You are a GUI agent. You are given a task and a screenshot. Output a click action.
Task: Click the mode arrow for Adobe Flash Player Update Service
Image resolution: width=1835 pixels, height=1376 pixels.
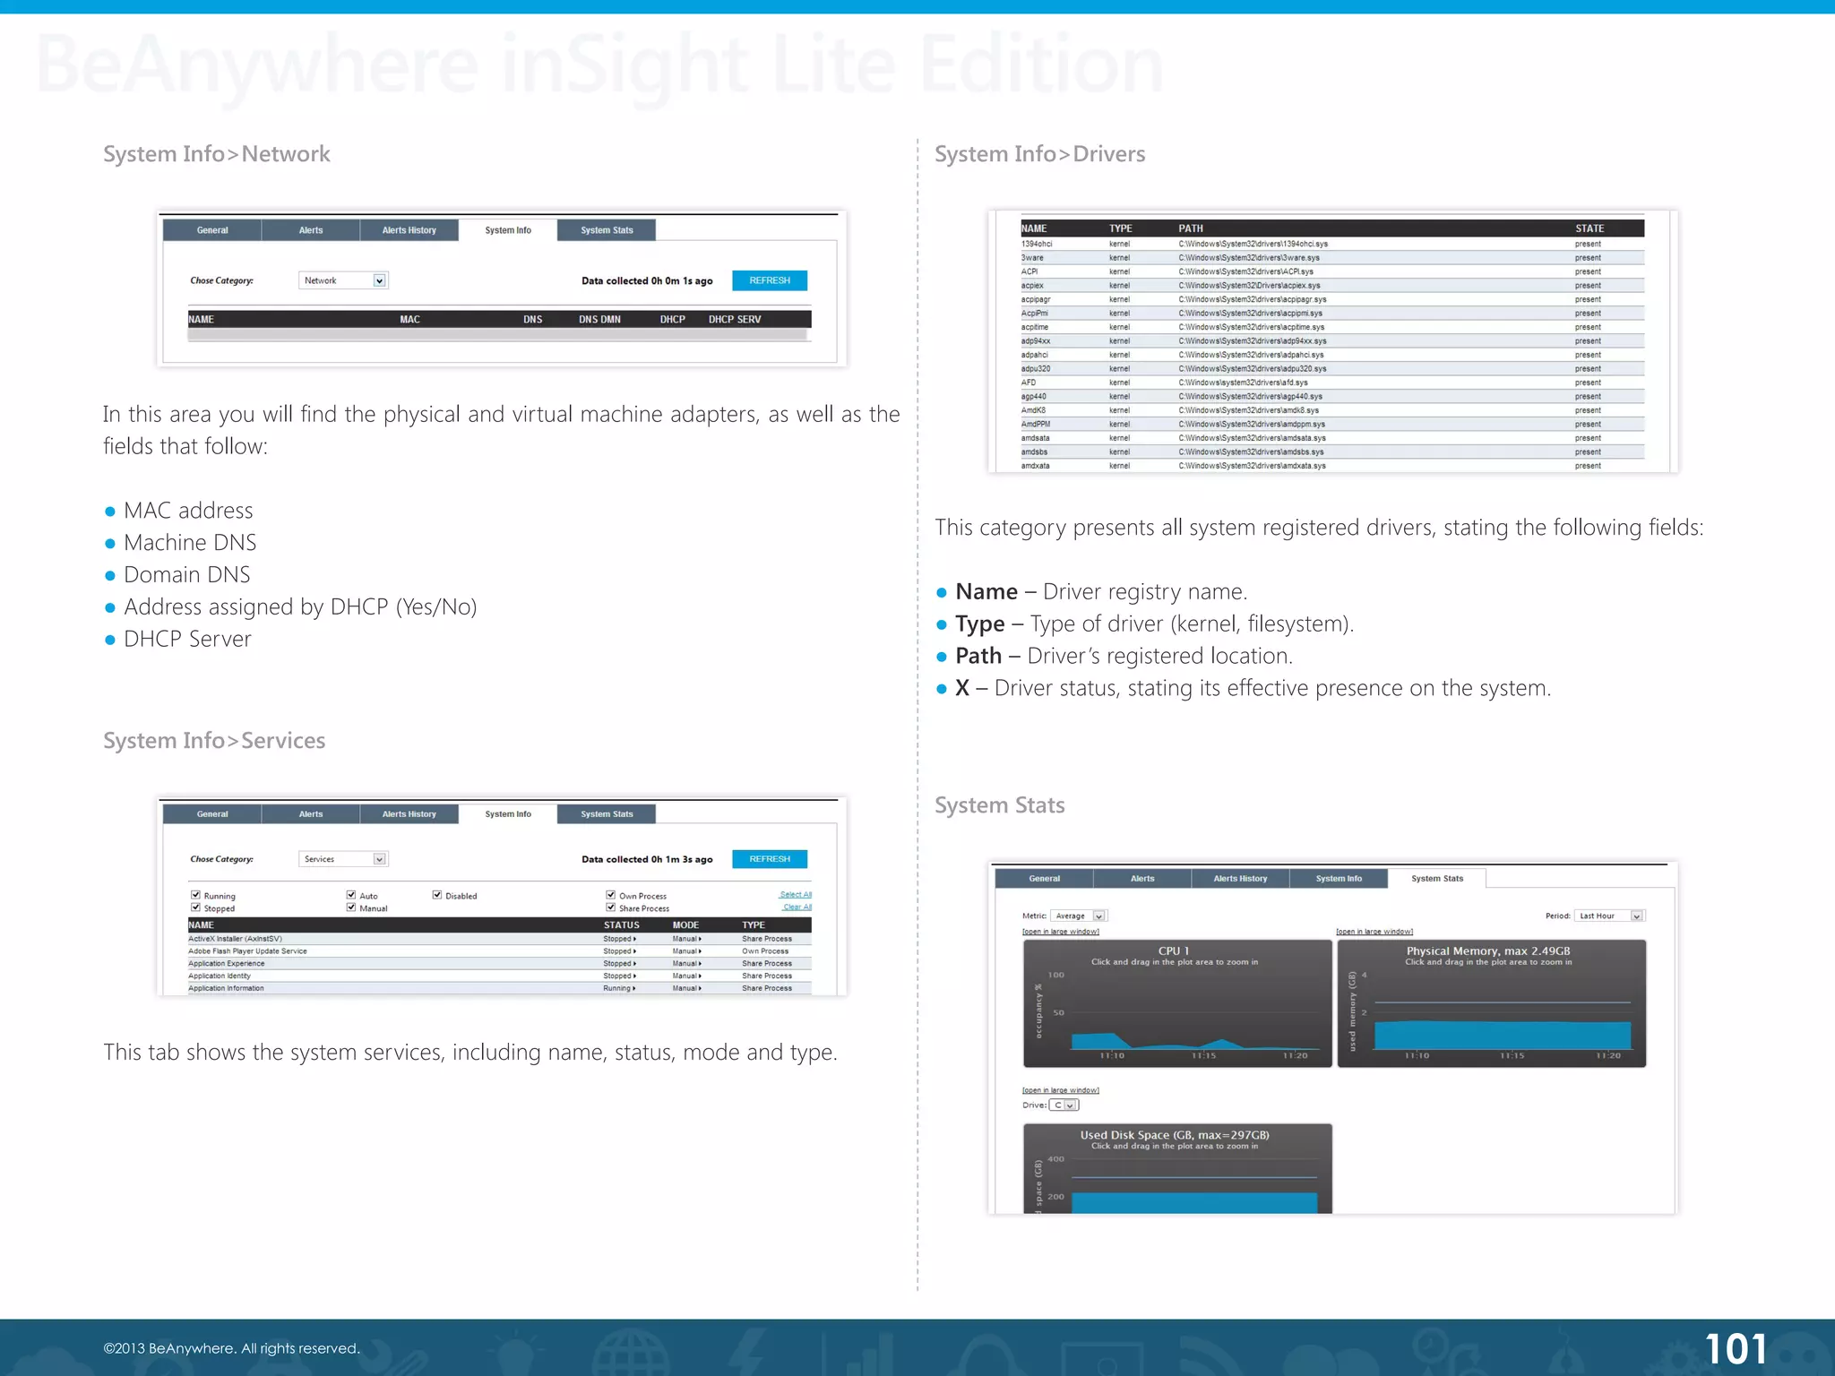point(700,951)
